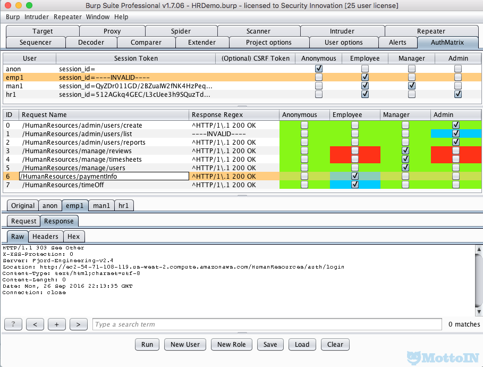
Task: Switch to the Spider tab
Action: click(181, 31)
